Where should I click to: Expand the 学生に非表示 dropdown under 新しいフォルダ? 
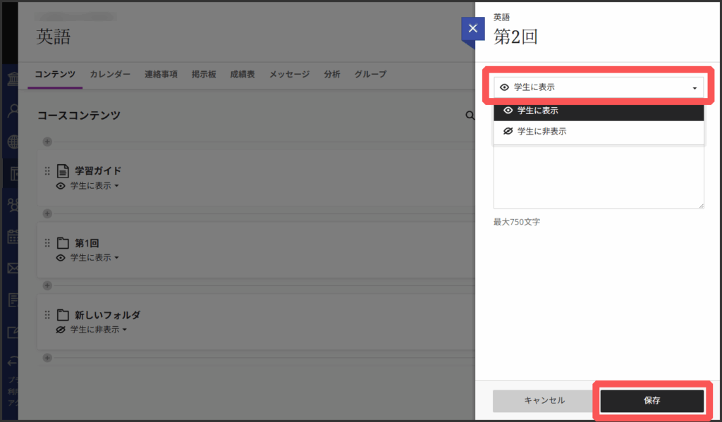[98, 330]
